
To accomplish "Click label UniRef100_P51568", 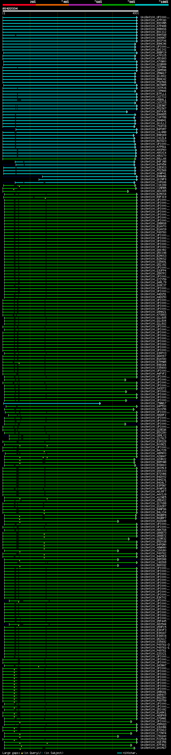I will 153,170.
